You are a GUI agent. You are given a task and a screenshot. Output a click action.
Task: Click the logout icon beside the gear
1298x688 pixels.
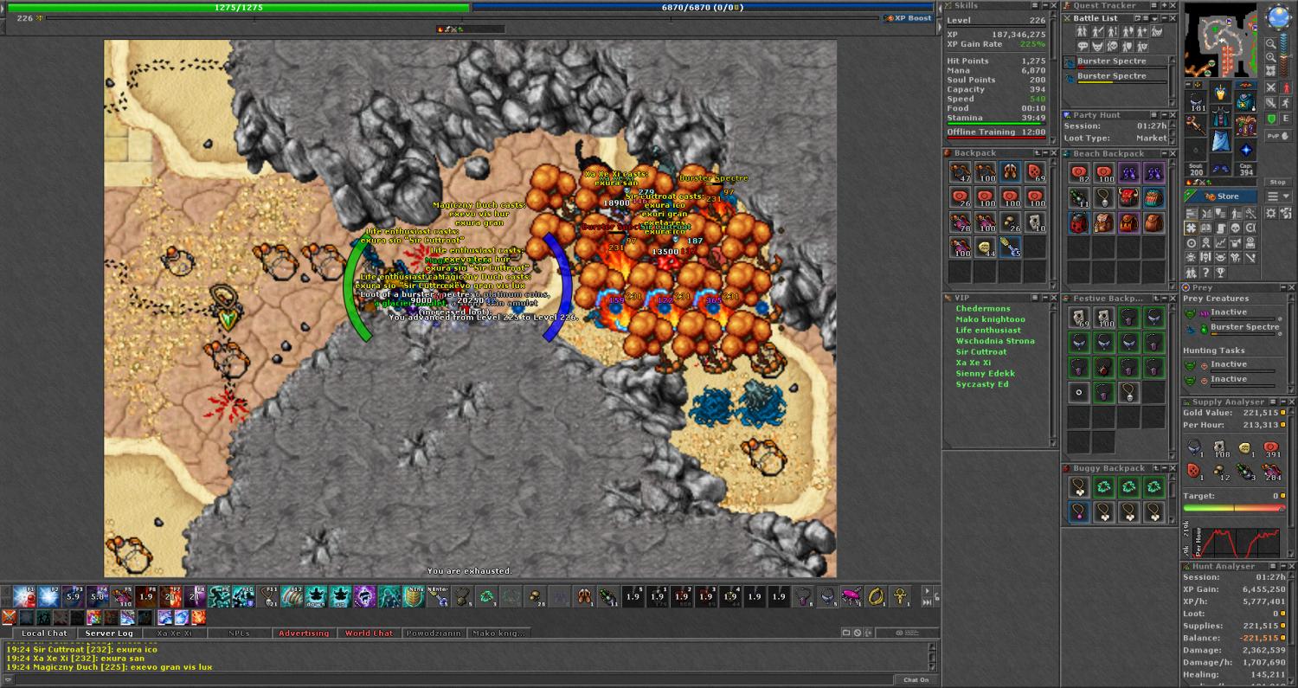(1286, 213)
